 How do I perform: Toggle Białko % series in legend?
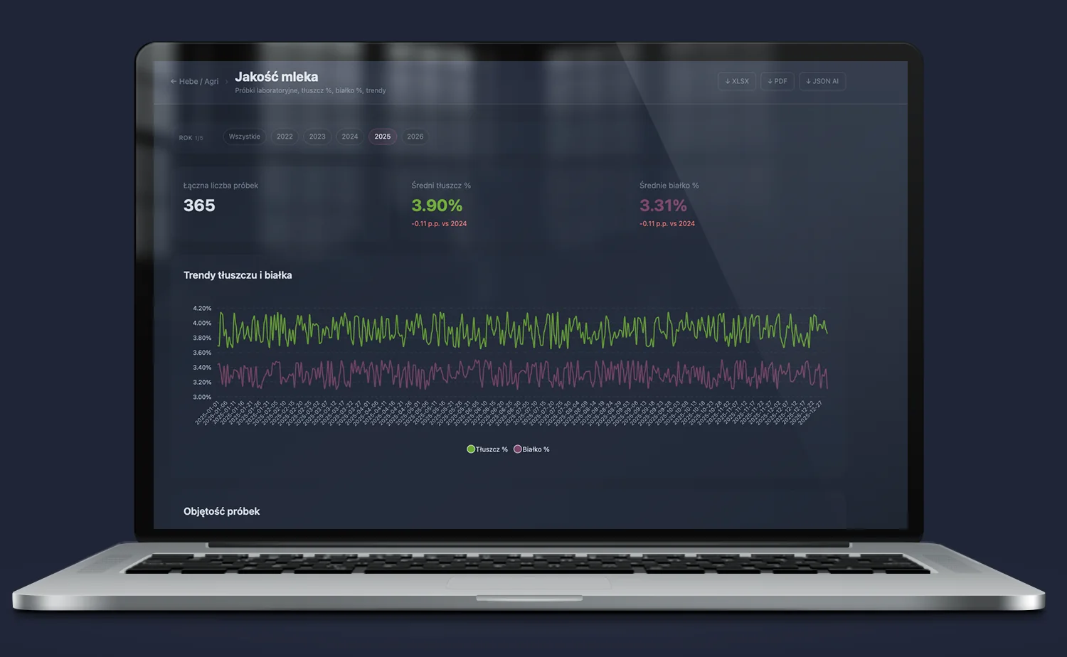click(x=531, y=449)
